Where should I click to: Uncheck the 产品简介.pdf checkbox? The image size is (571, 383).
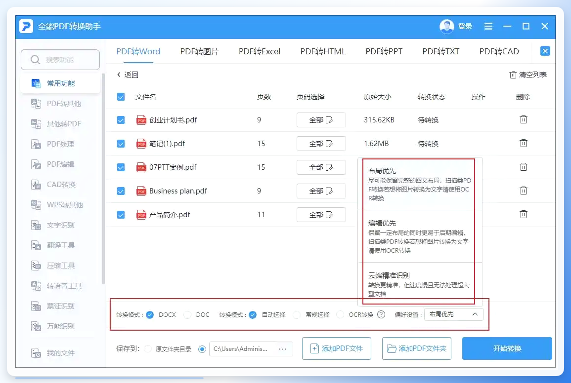pos(121,215)
